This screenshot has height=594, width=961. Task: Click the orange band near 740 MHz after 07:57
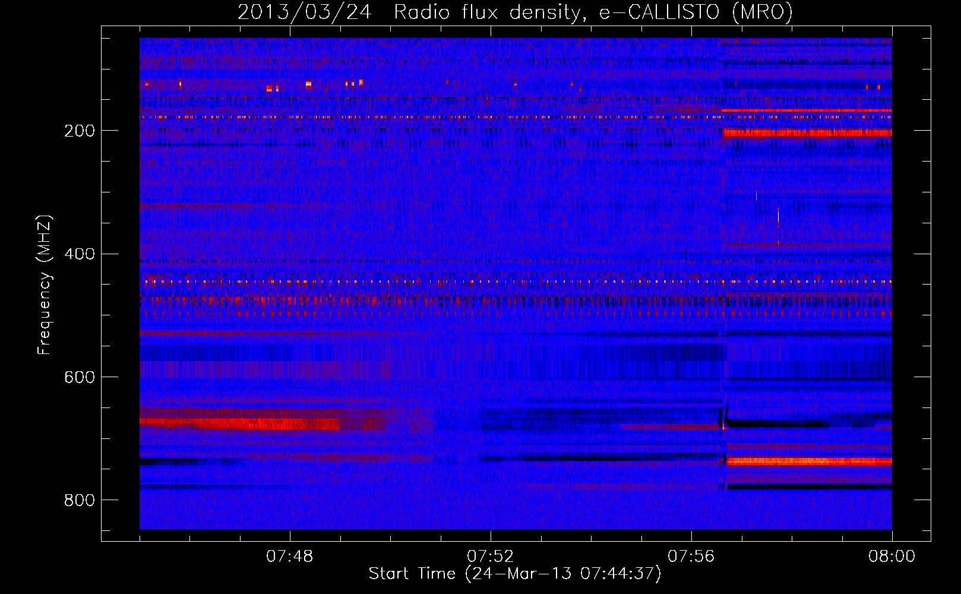pos(810,461)
